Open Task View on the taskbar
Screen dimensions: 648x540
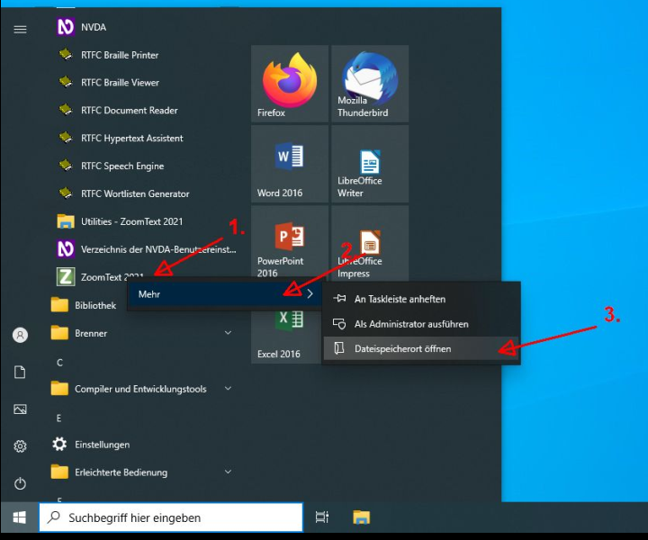point(322,517)
